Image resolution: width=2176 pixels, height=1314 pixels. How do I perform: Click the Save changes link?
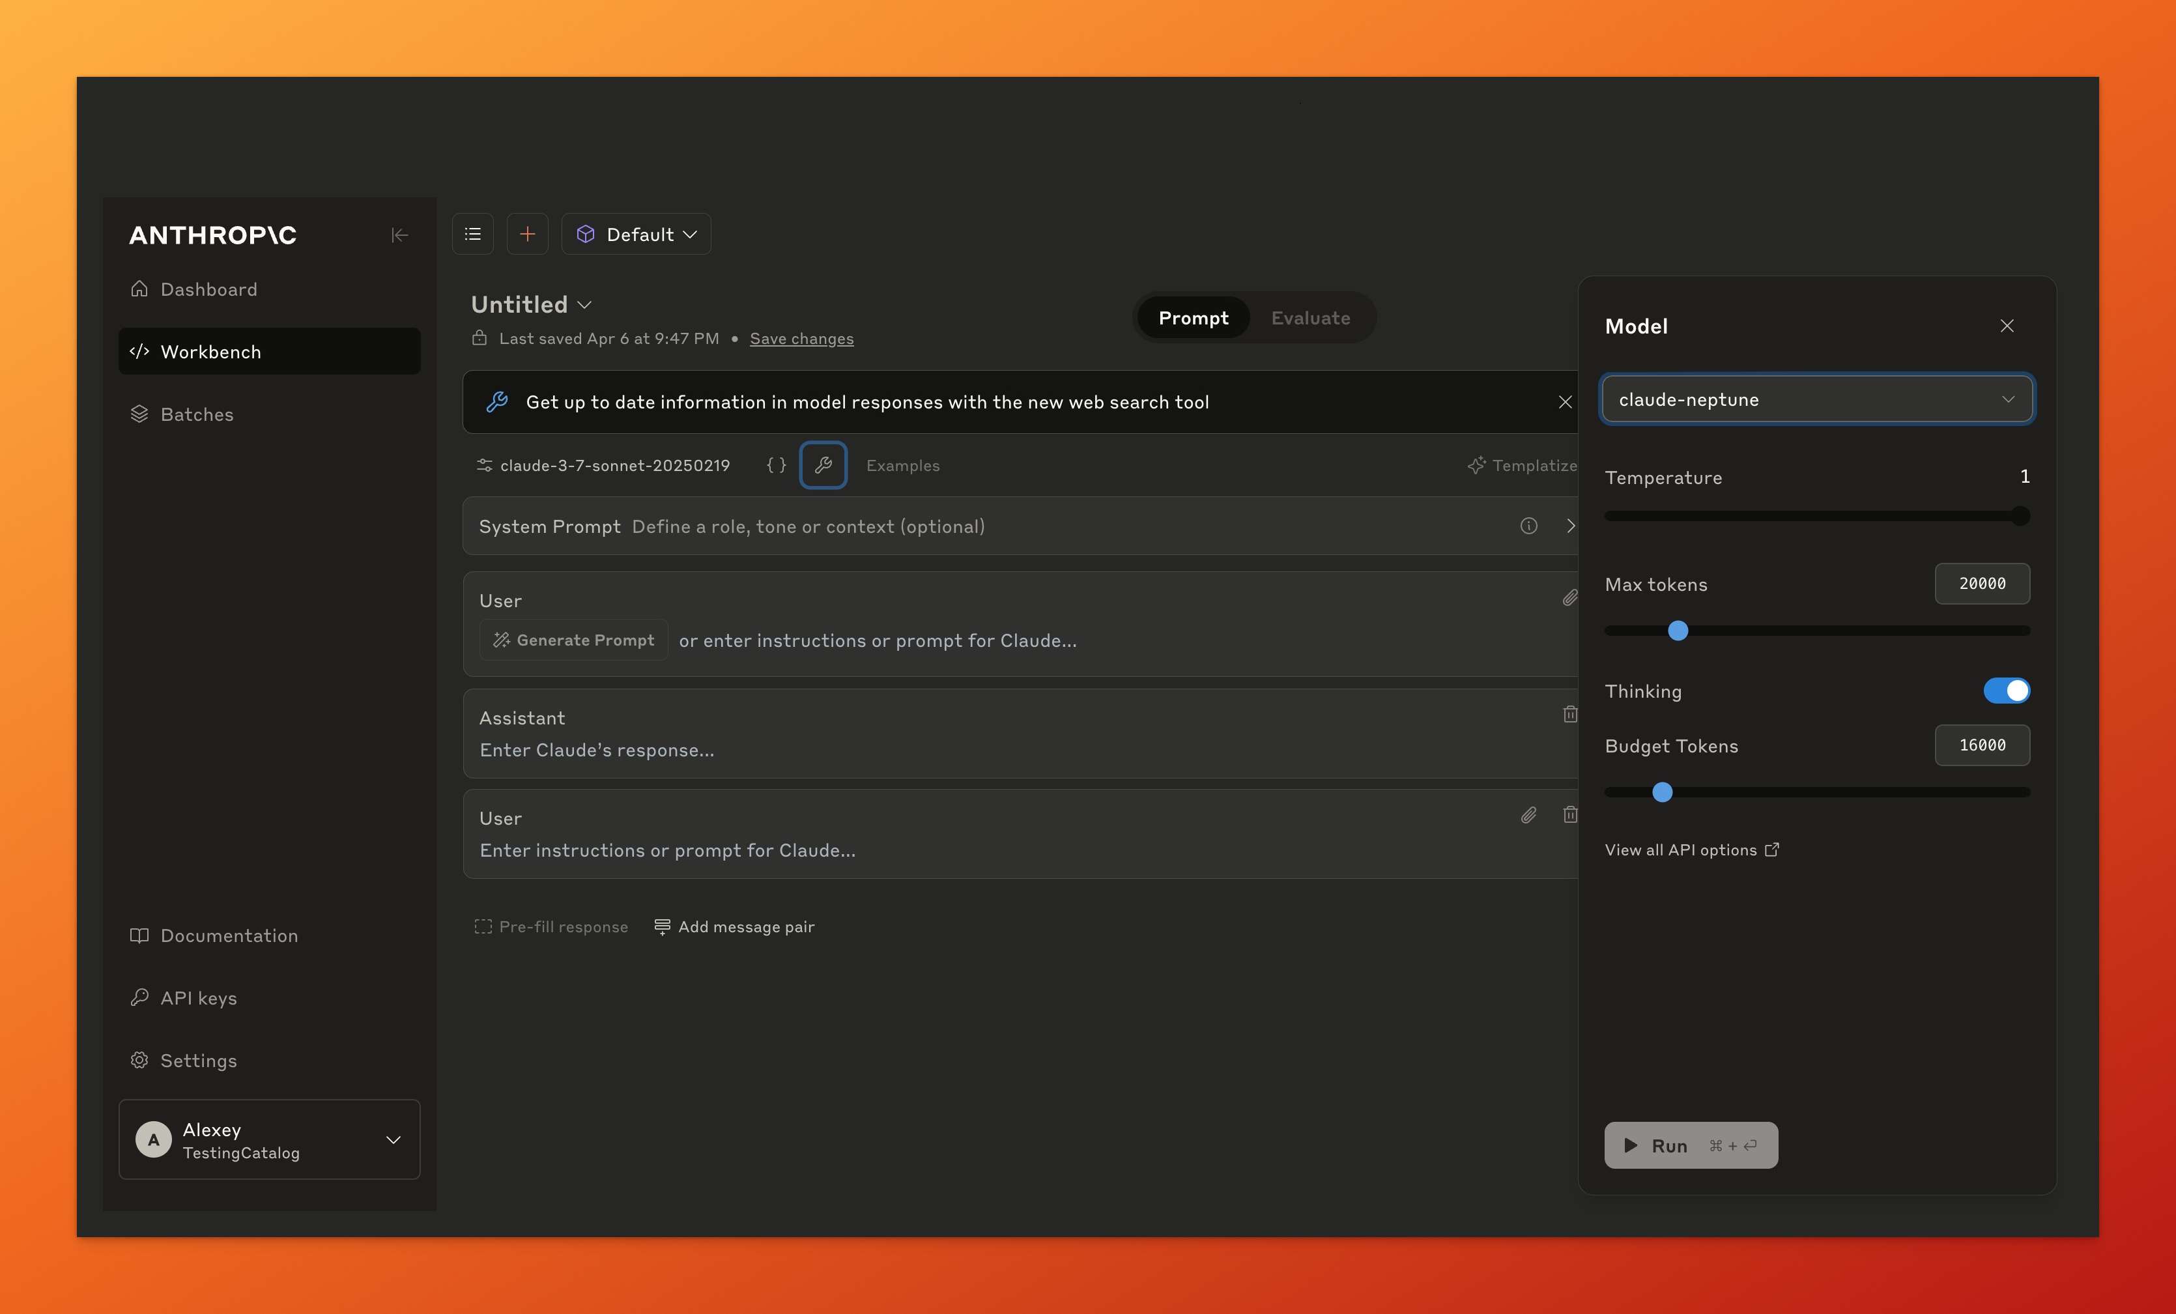tap(801, 339)
